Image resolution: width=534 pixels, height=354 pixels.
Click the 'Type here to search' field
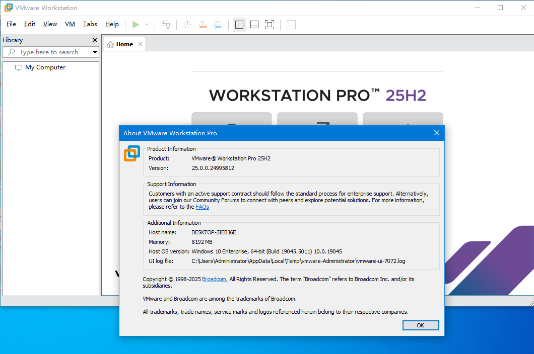[x=48, y=52]
